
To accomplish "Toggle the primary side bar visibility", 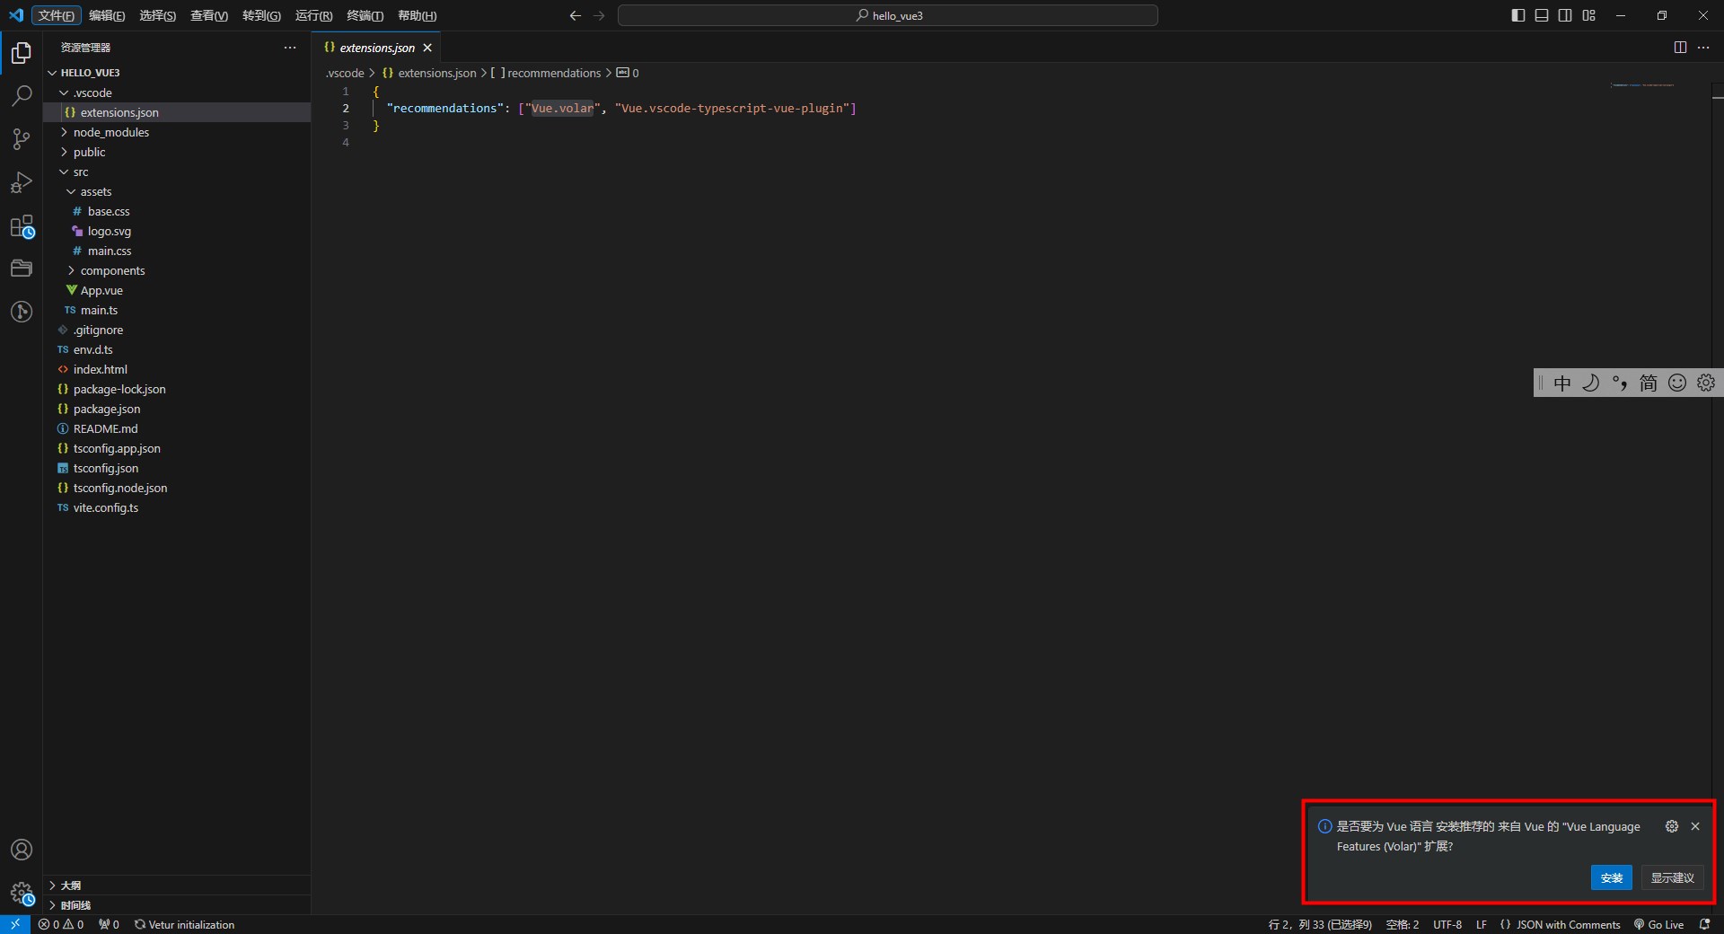I will [1518, 15].
